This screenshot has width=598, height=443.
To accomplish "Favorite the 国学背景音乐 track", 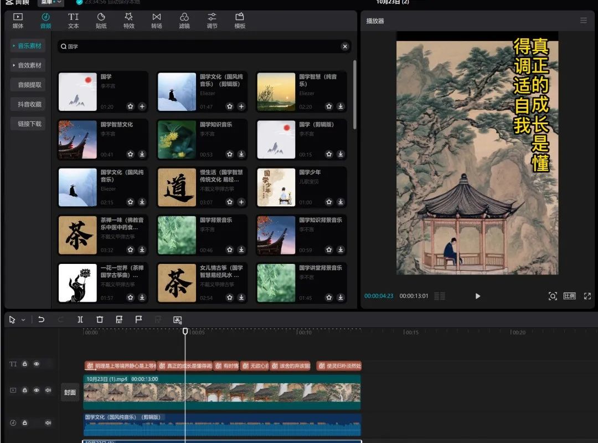I will [230, 249].
